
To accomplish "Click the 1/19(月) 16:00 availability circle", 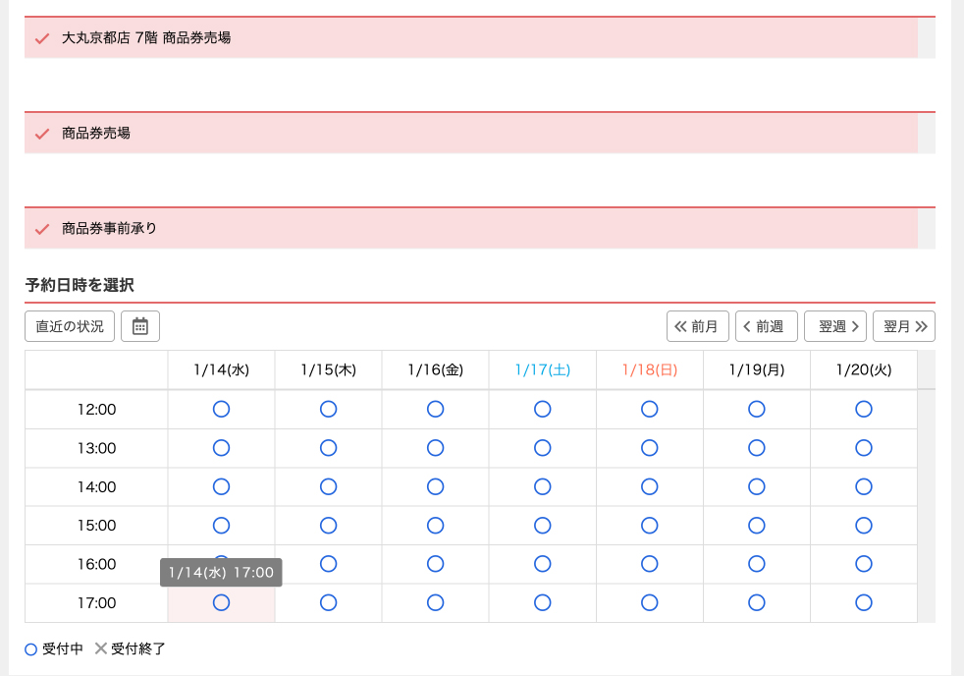I will [x=756, y=564].
